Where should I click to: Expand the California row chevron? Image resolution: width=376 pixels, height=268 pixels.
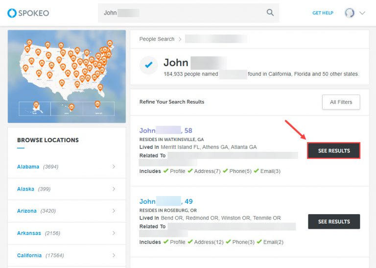(x=114, y=255)
